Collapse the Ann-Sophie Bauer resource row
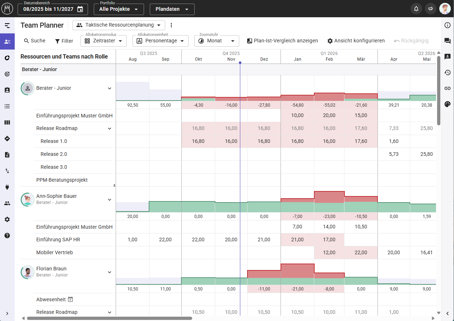 (110, 200)
